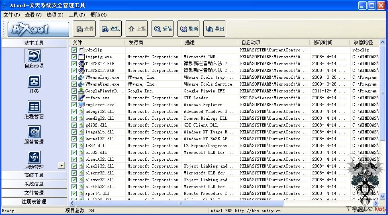Open the 查看(V) menu
Screen dimensions: 388x215
[x=33, y=15]
